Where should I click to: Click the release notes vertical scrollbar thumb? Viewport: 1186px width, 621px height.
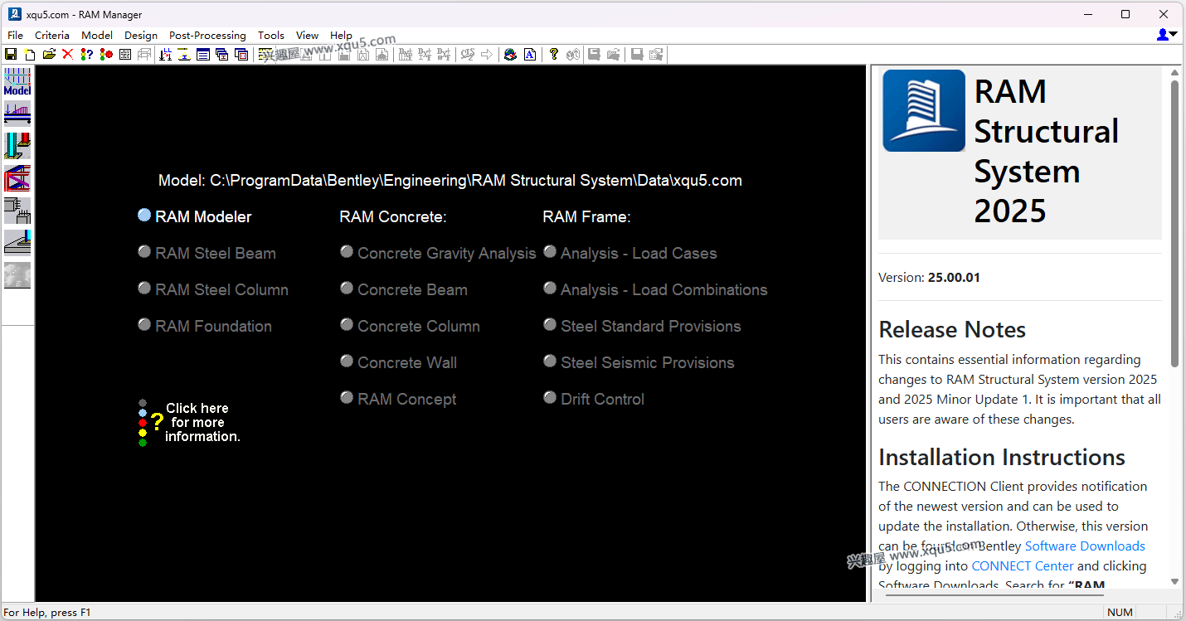[x=1174, y=222]
